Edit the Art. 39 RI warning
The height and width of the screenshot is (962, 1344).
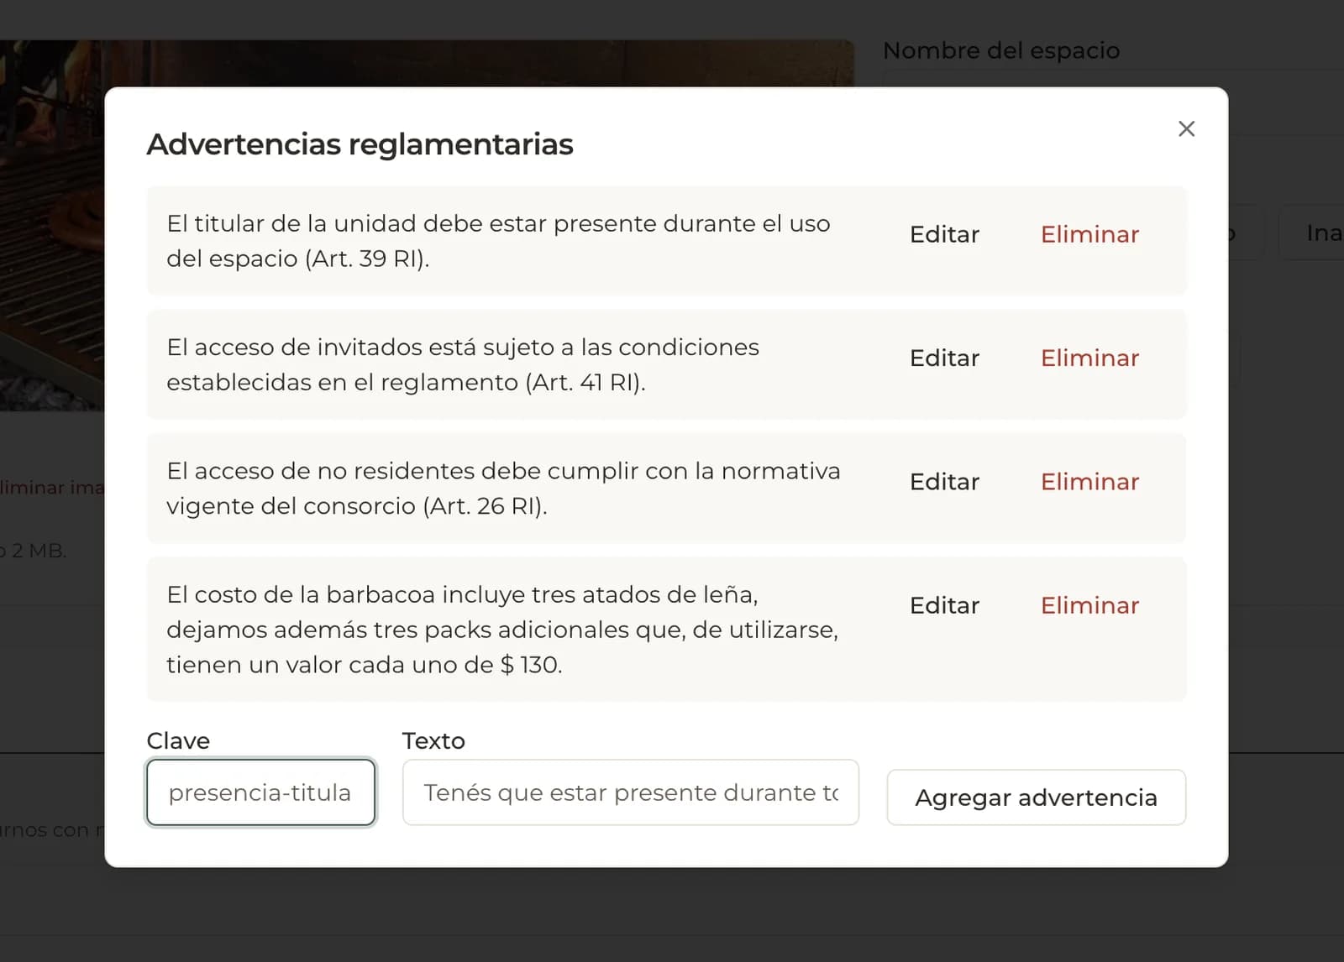(x=944, y=234)
